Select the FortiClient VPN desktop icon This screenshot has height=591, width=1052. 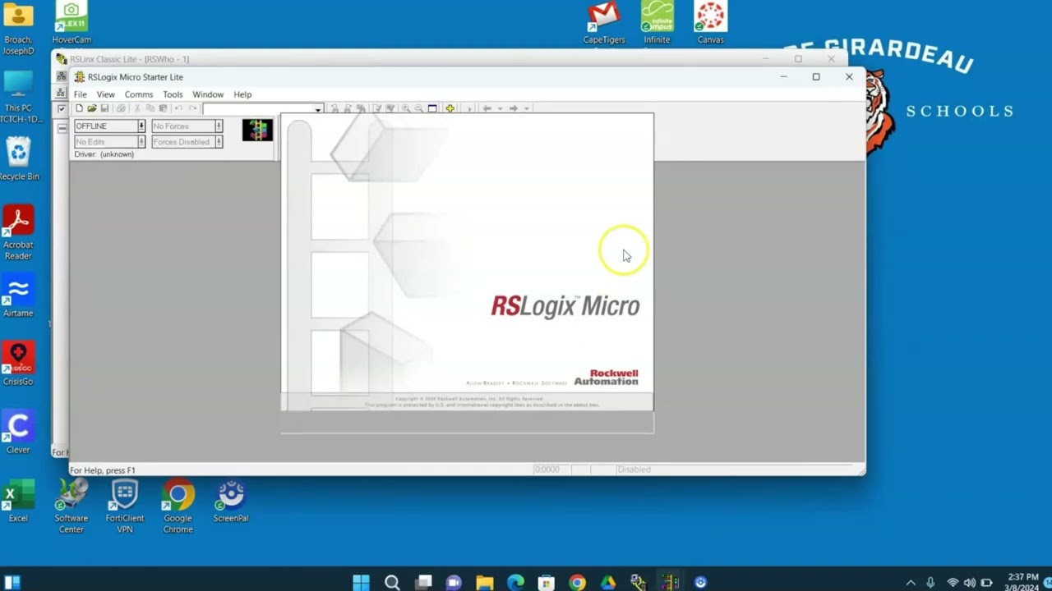(x=125, y=506)
